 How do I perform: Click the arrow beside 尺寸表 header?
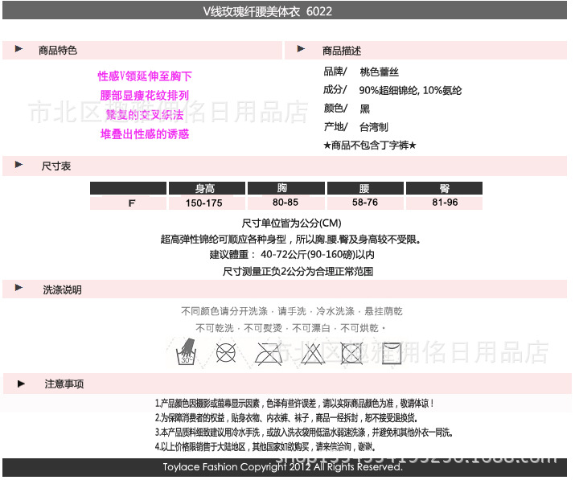(18, 166)
